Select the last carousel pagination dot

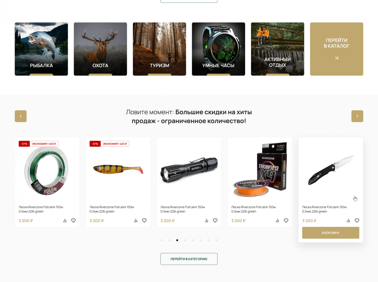point(217,240)
